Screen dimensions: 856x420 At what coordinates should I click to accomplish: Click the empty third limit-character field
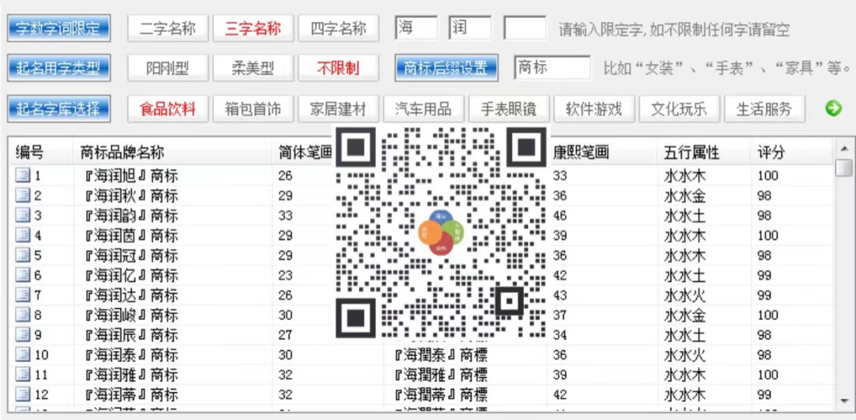point(525,28)
